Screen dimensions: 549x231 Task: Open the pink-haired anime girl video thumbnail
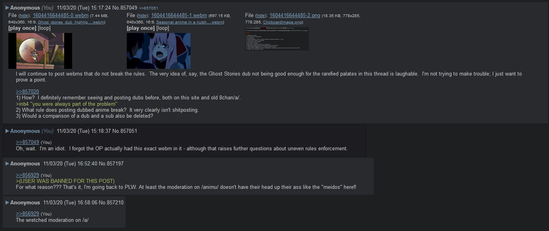click(x=159, y=51)
